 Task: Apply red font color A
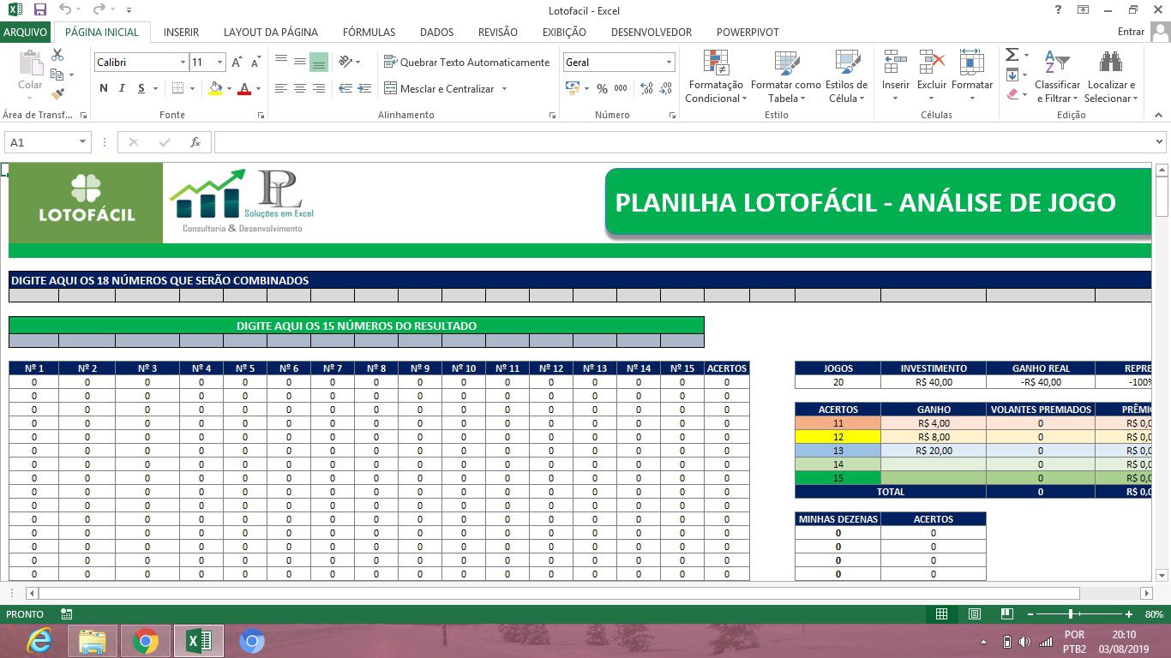(244, 88)
